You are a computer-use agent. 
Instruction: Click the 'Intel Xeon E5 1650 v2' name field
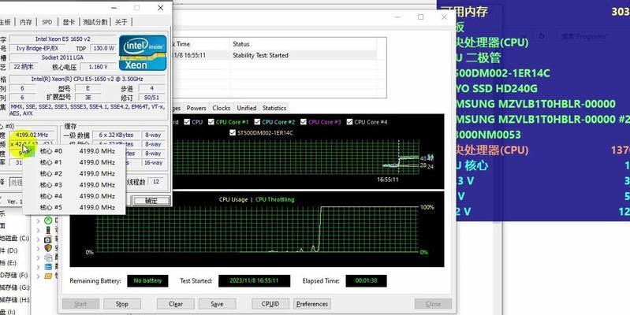(63, 39)
